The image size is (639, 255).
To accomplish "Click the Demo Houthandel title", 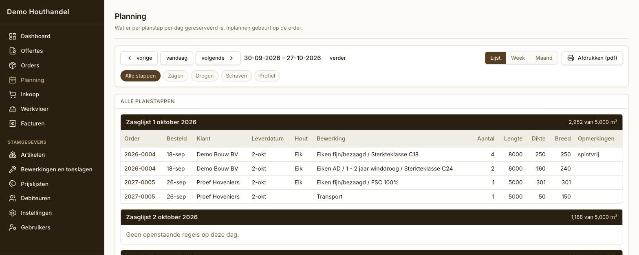I will (x=38, y=12).
